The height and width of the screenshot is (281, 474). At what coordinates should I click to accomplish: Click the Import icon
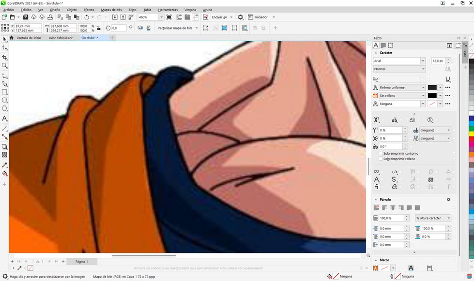pos(115,17)
